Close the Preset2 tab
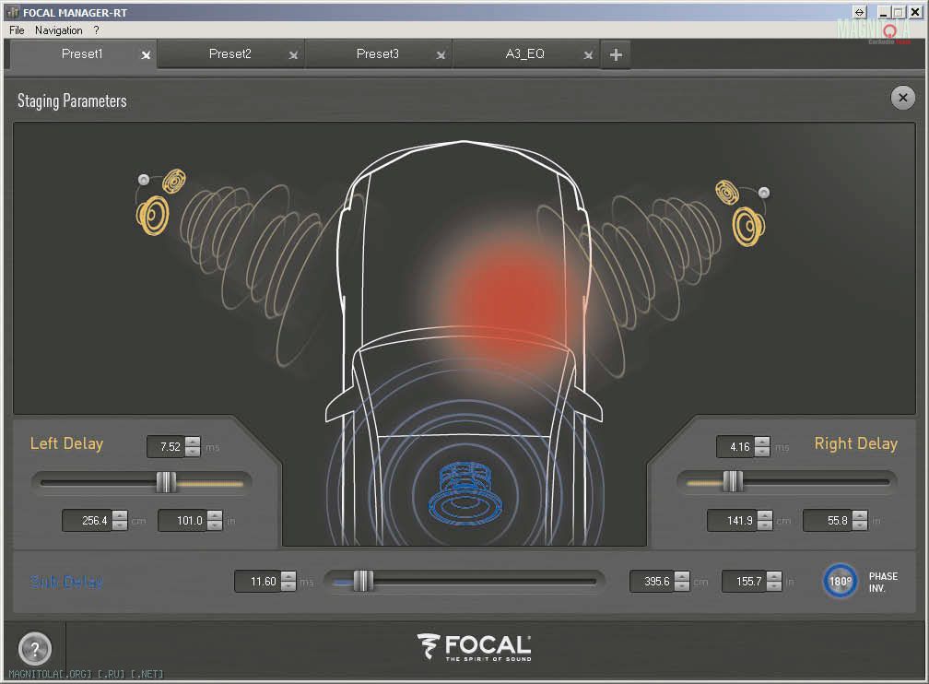Viewport: 929px width, 684px height. coord(293,55)
